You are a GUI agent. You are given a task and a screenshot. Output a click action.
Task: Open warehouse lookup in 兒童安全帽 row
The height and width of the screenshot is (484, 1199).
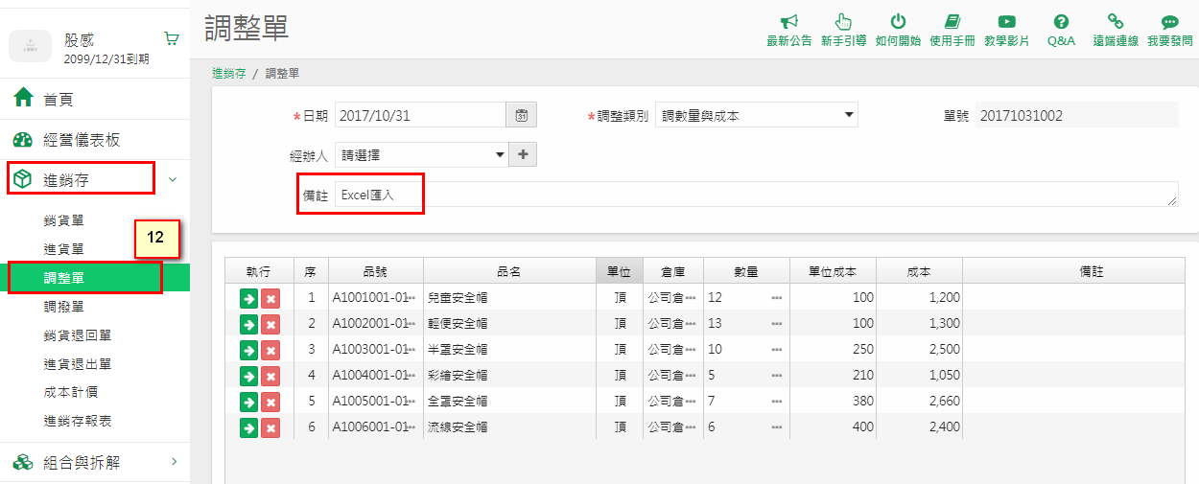click(x=691, y=298)
